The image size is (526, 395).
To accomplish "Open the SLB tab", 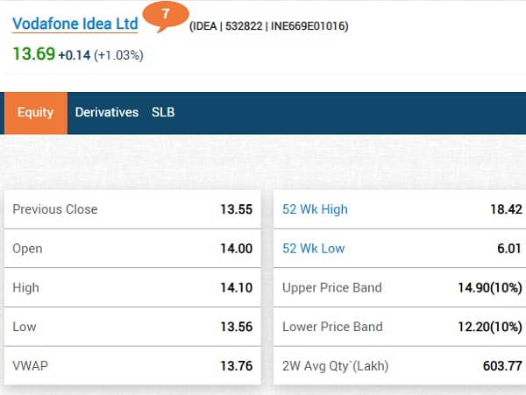I will pos(163,113).
